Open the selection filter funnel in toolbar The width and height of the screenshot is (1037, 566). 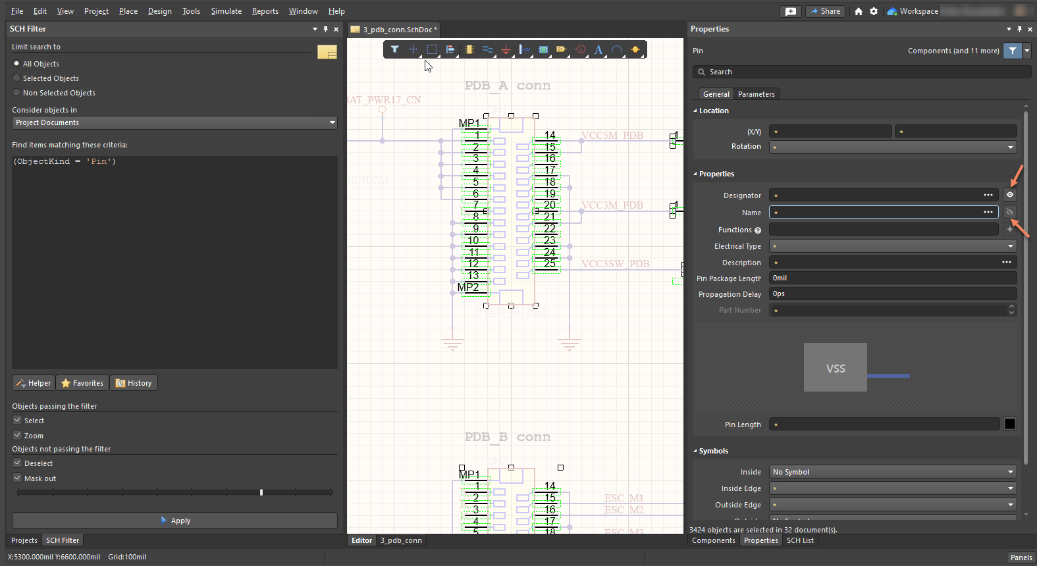[x=394, y=49]
